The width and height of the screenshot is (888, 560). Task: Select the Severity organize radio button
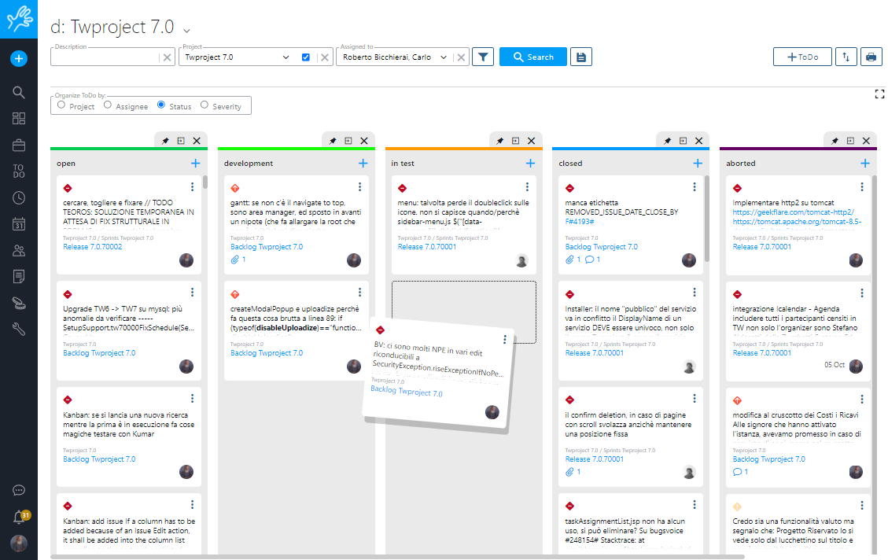(204, 105)
